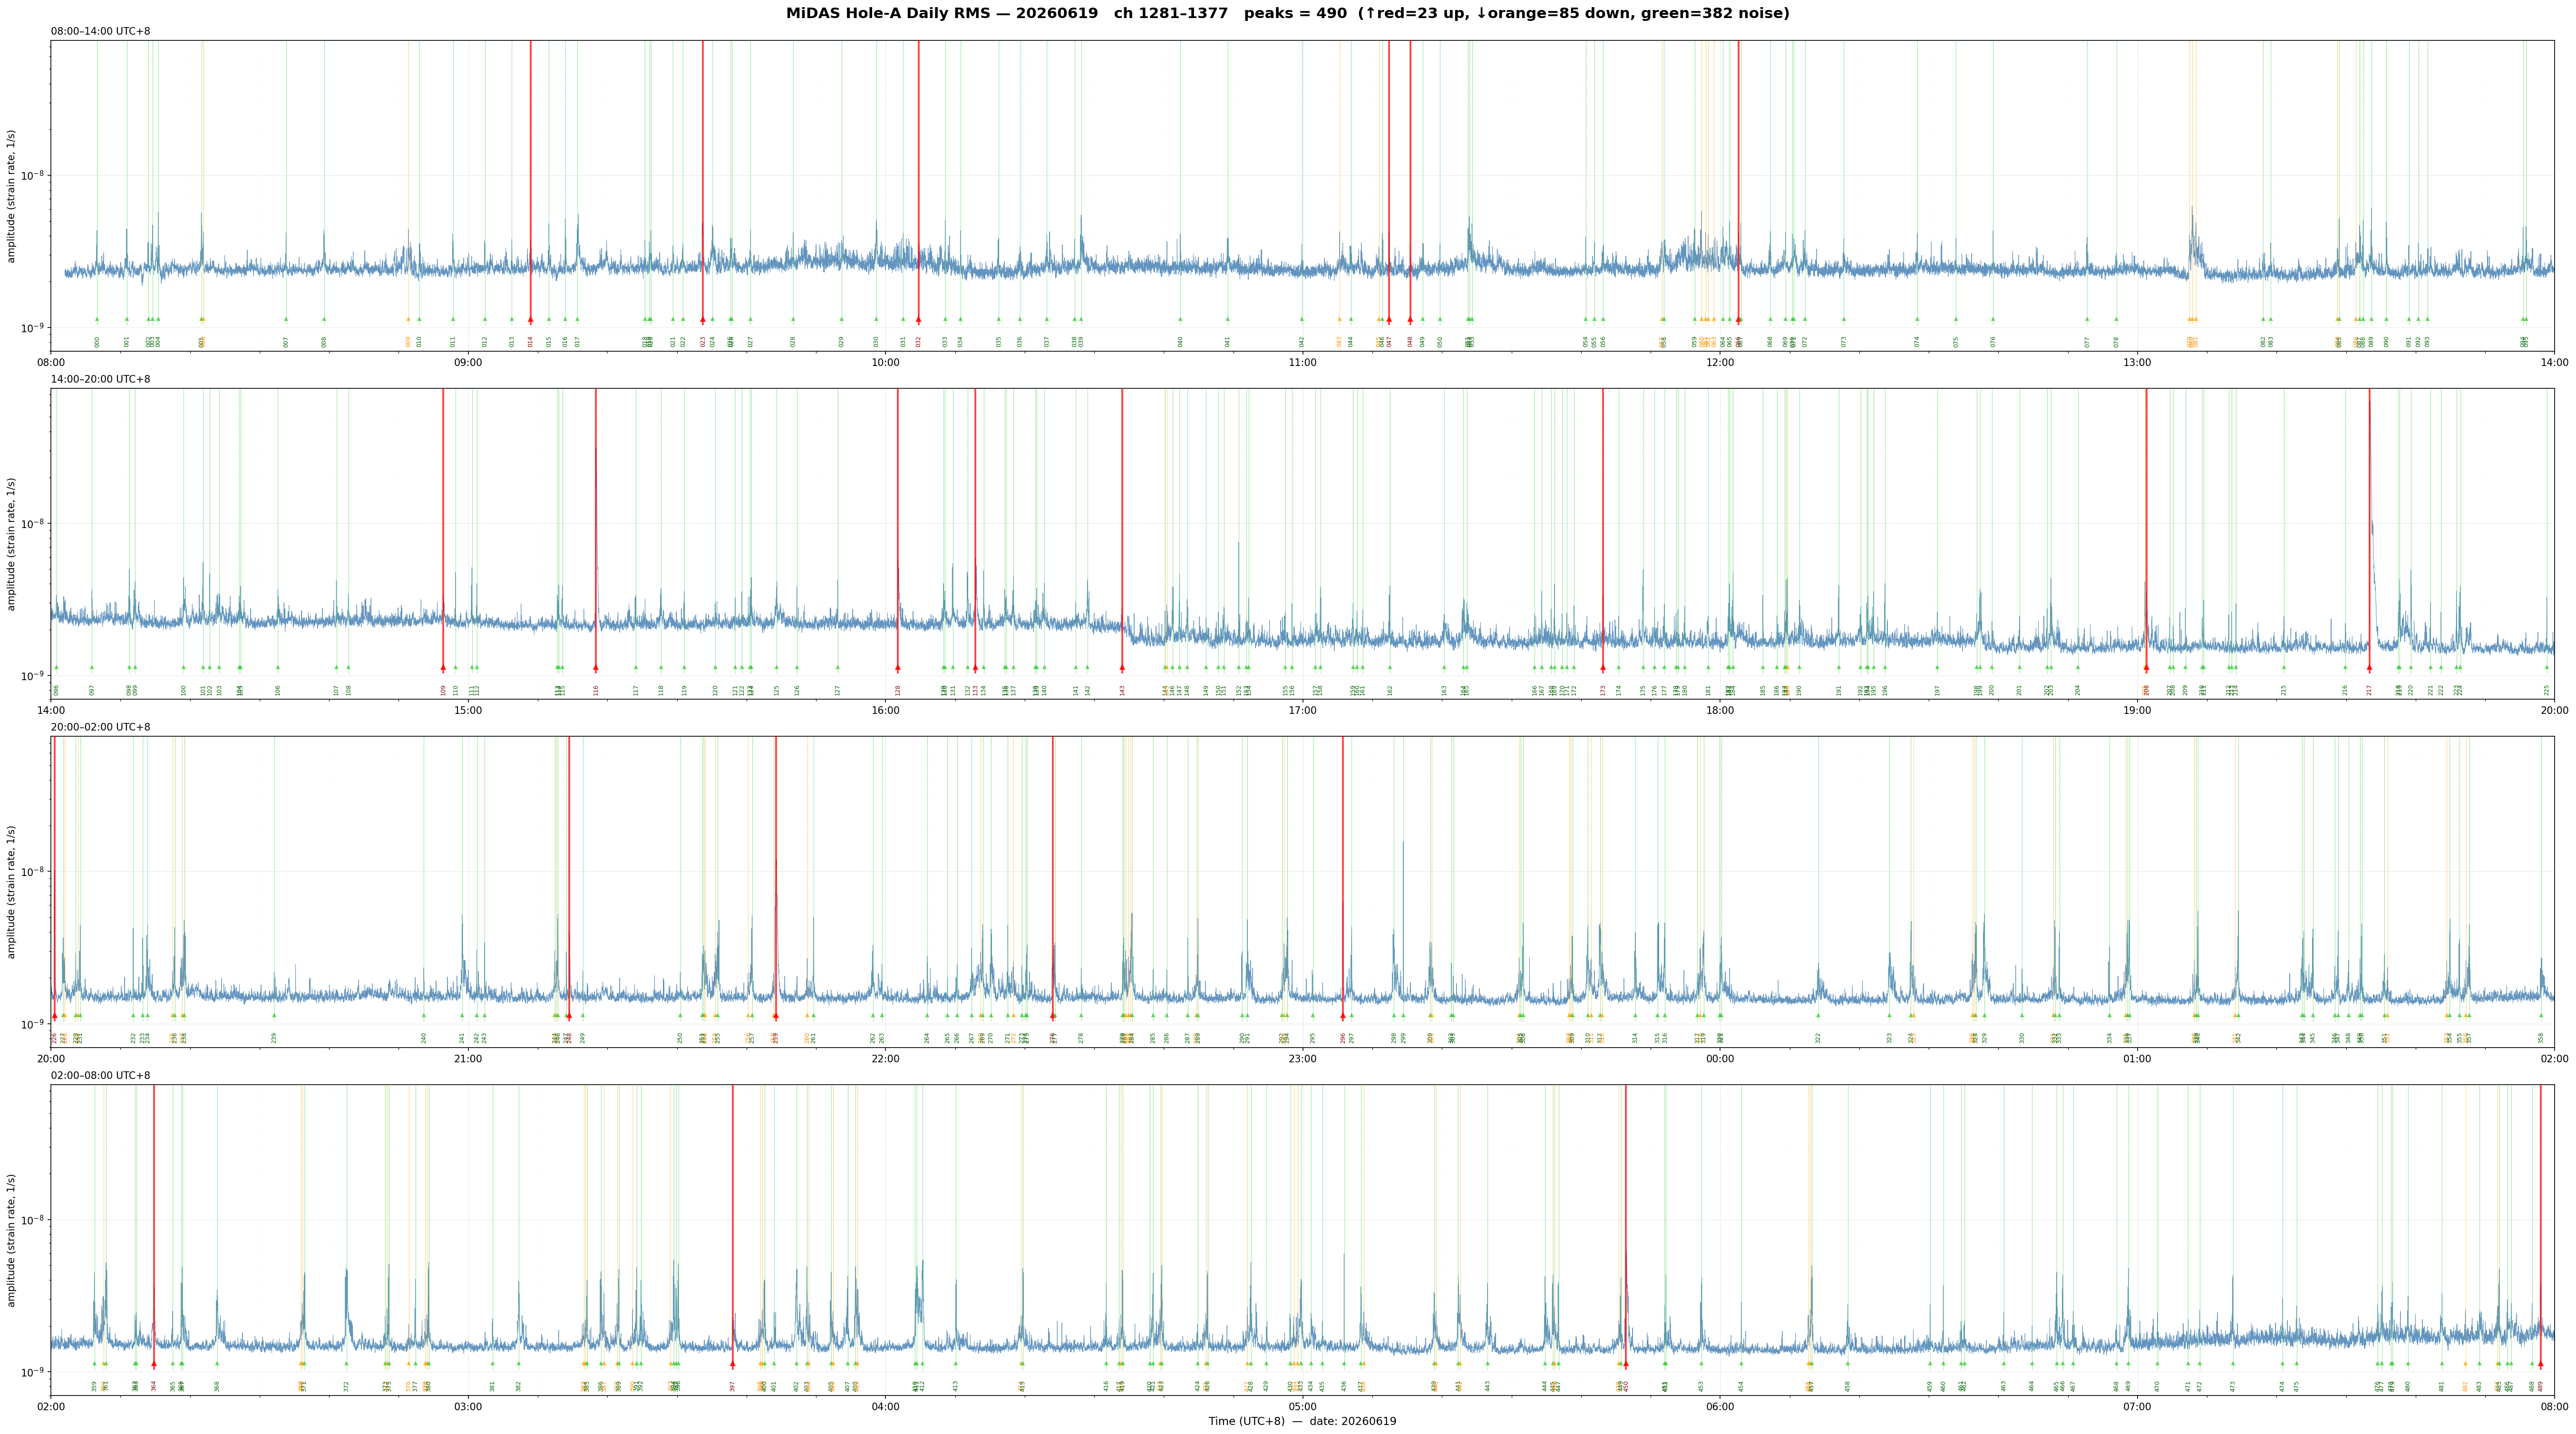Click the 03:00 time tick label
2576x1434 pixels.
tap(468, 1406)
